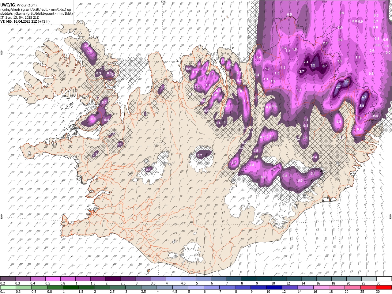Click purple snow scale swatch between 0.2 and 0.3
This screenshot has height=294, width=392.
pyautogui.click(x=8, y=279)
